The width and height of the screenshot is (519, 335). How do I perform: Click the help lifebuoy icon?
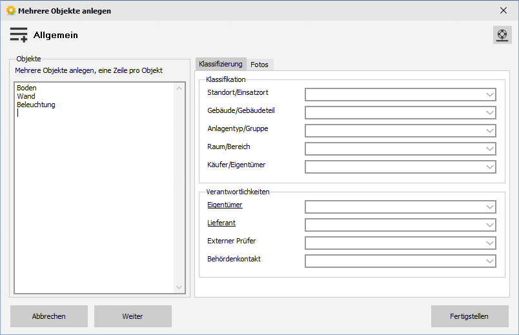(502, 35)
